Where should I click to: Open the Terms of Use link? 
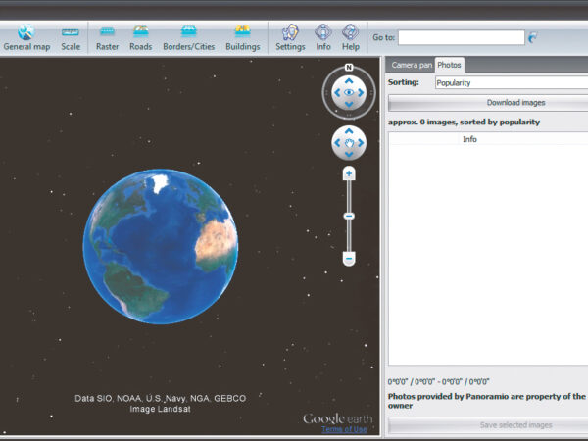[345, 429]
